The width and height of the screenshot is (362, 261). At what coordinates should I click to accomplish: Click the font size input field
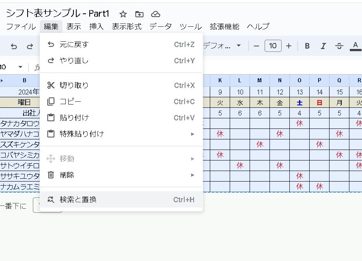click(x=273, y=46)
